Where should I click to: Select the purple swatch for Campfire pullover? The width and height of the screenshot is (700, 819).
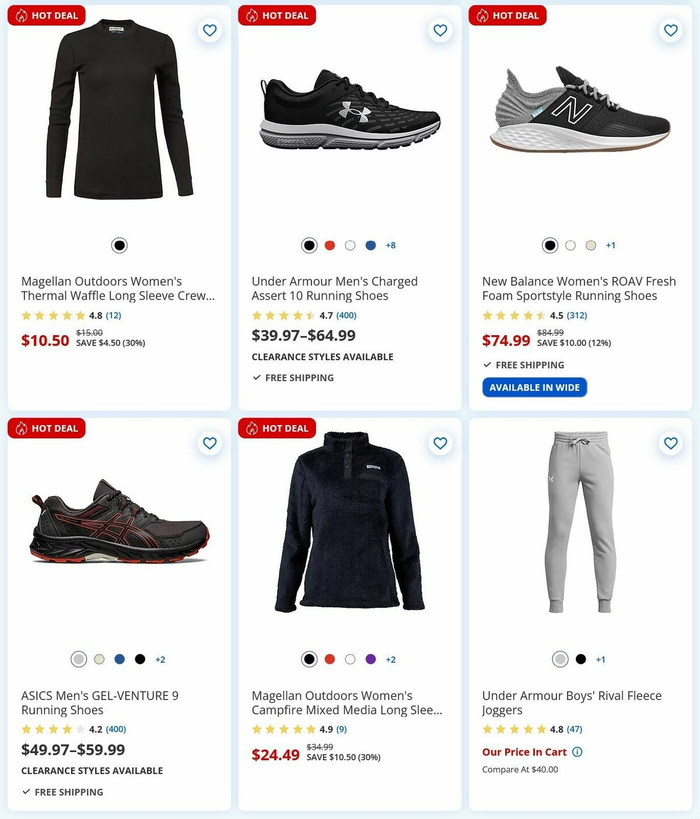370,659
